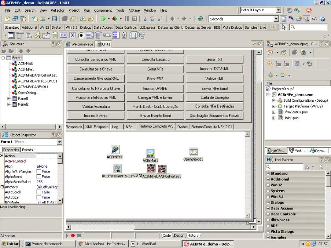Expand the Data Access category in Tool Palette
Viewport: 331px width, 248px height.
pos(268,208)
